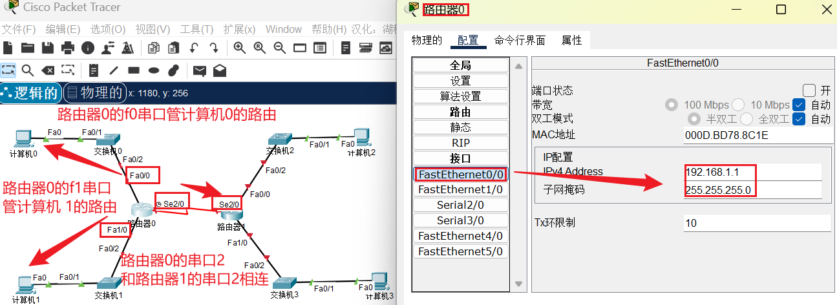837x305 pixels.
Task: Place a note with Note tool
Action: point(94,70)
